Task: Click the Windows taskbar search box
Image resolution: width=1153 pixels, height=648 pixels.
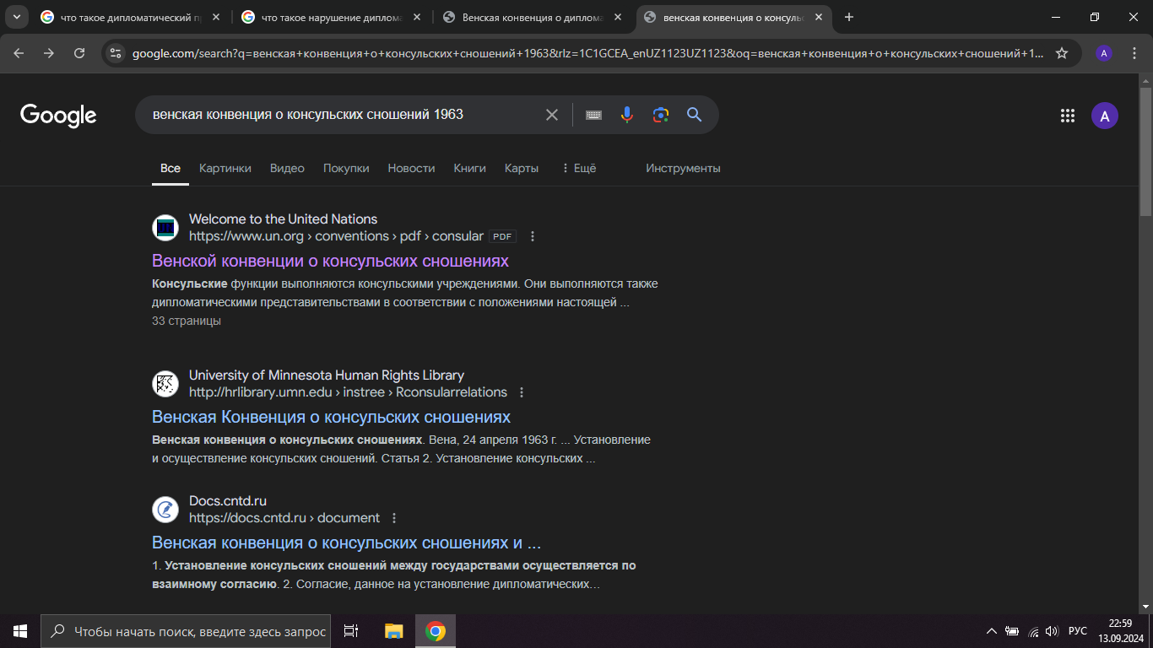Action: coord(186,631)
